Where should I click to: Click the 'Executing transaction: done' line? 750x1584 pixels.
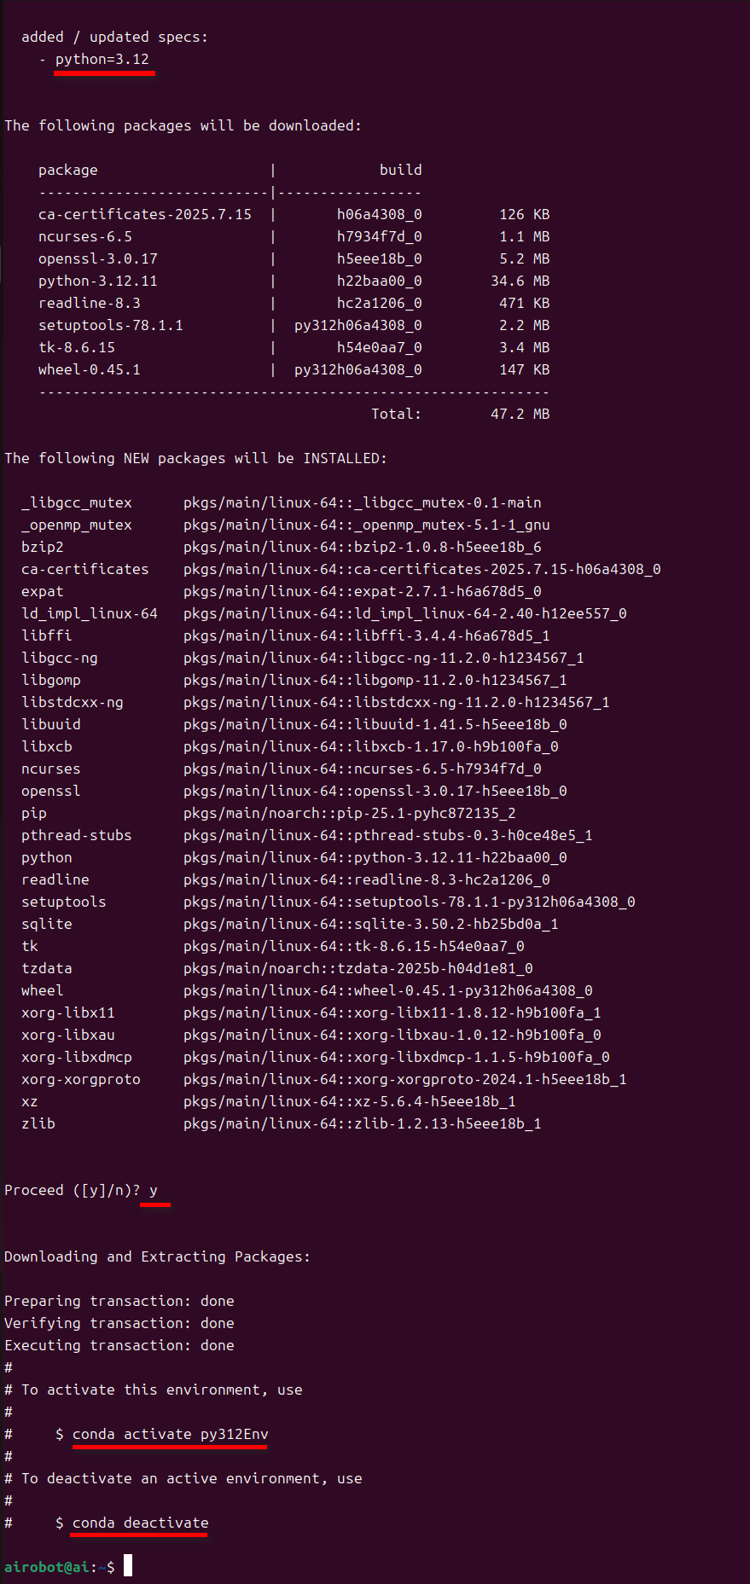click(119, 1345)
